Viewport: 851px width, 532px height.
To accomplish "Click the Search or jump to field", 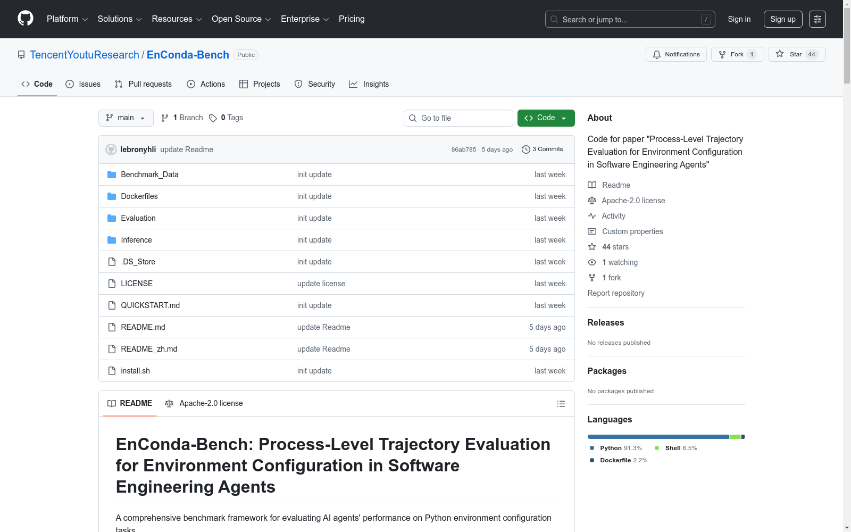I will [630, 19].
